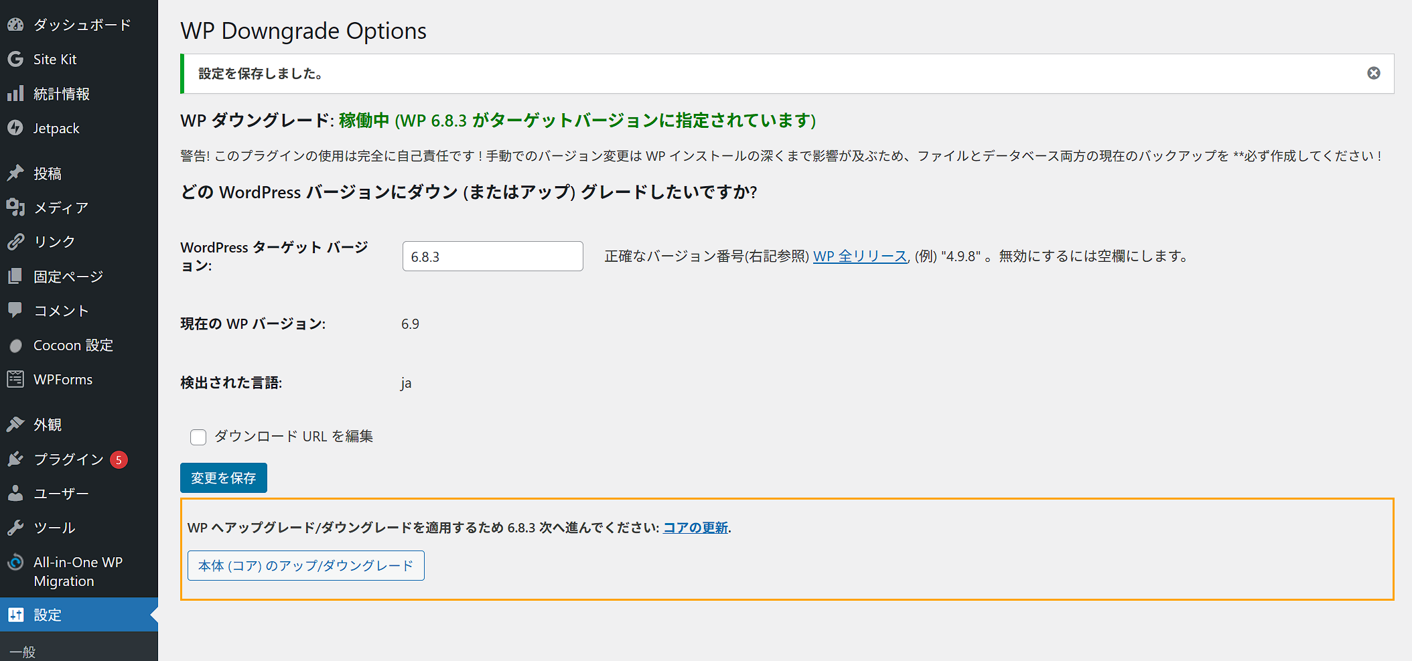Click the Dashboard gauge icon
The width and height of the screenshot is (1412, 661).
point(15,25)
